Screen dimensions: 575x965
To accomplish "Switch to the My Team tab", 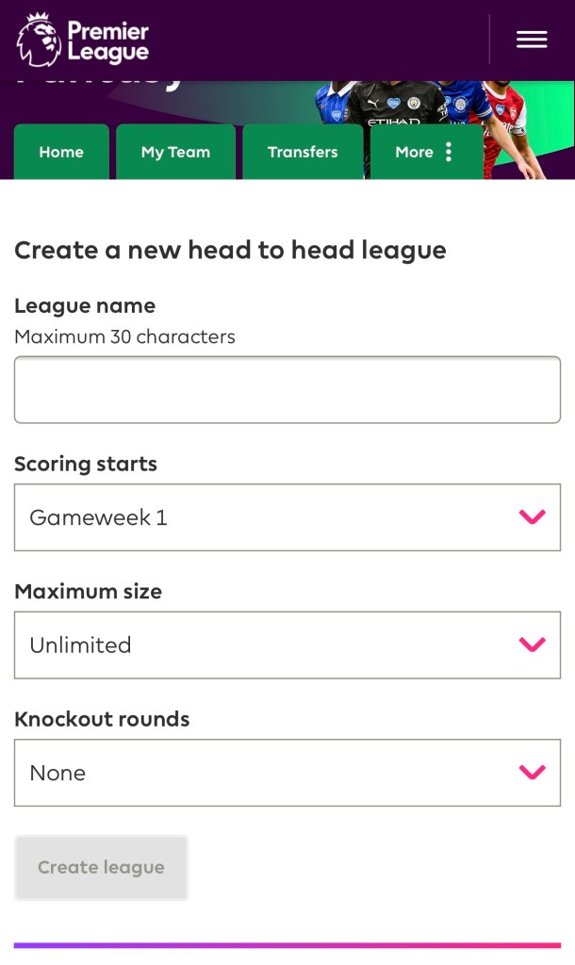I will [175, 152].
